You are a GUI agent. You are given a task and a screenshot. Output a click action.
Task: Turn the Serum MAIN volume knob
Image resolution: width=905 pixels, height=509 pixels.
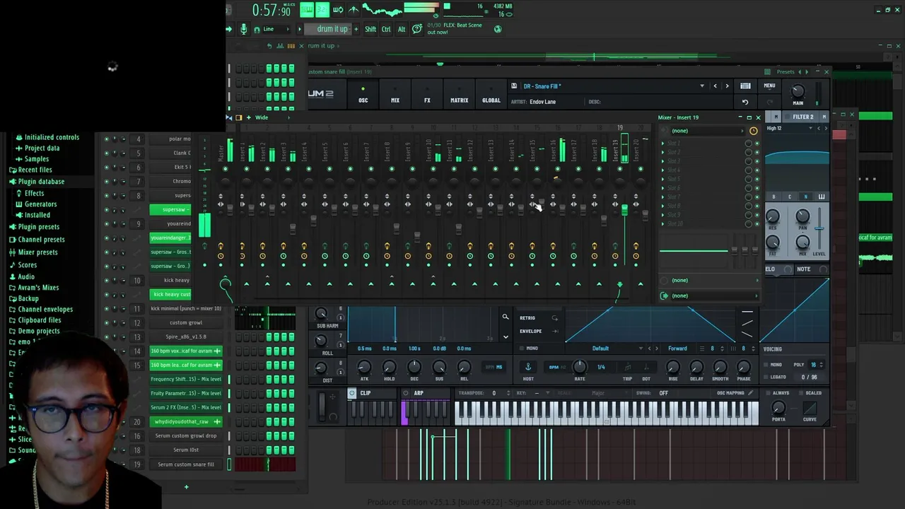[x=798, y=91]
